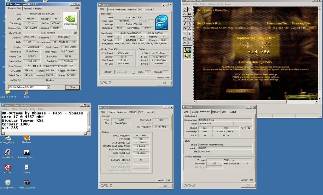Click Notepad's vertical scroll up arrow
This screenshot has height=195, width=323.
click(x=88, y=113)
